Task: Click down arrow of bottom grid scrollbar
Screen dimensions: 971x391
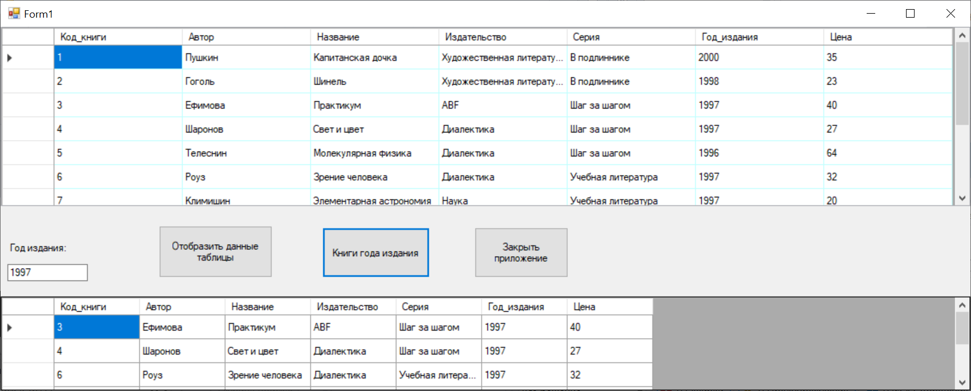Action: [962, 382]
